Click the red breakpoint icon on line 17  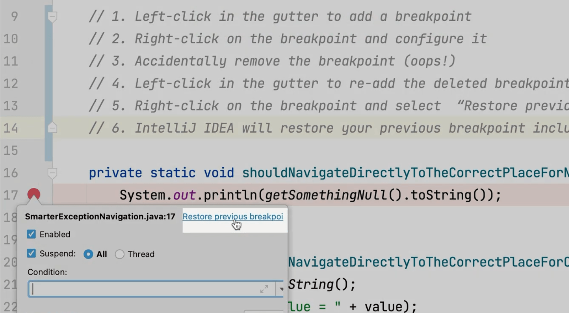34,194
